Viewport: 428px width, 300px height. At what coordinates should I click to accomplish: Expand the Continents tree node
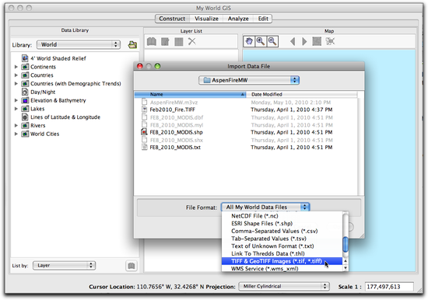pos(16,67)
